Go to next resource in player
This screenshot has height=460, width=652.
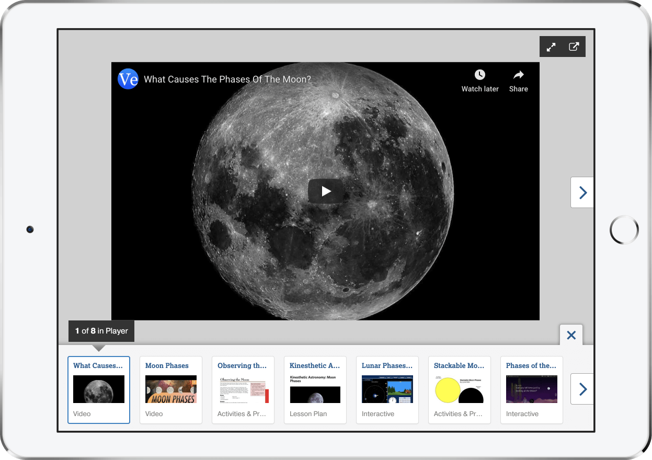coord(582,192)
